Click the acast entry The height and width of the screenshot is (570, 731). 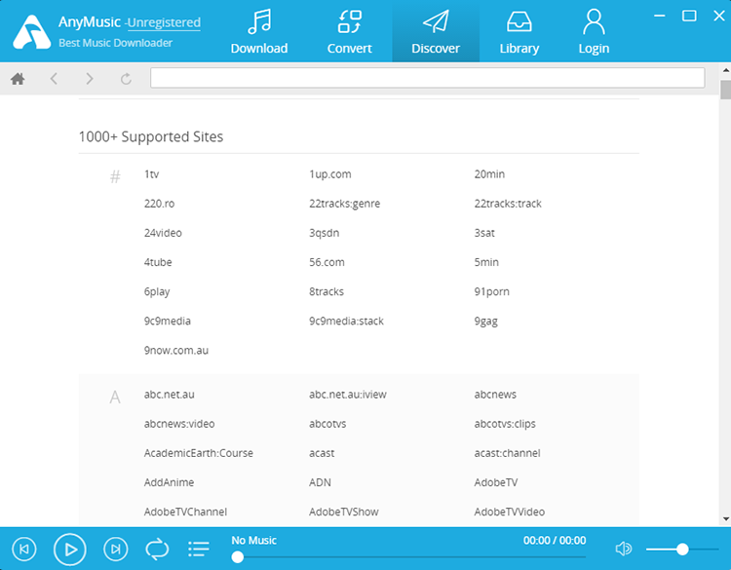(x=322, y=453)
